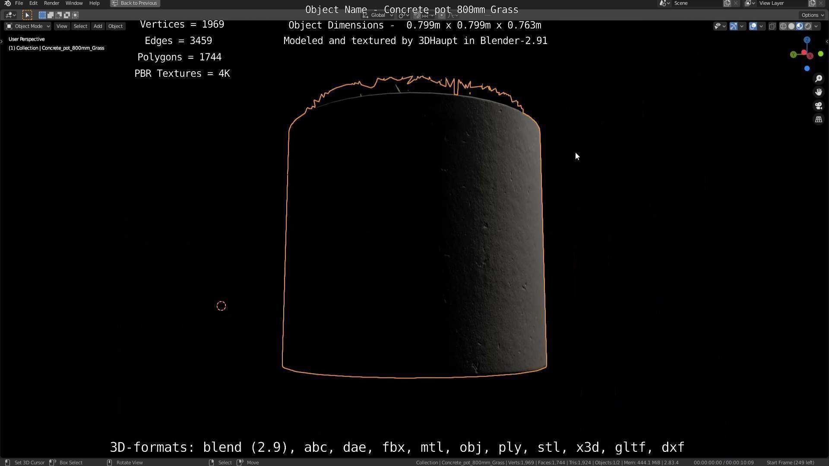Switch perspective/orthographic grid icon
This screenshot has height=466, width=829.
(x=818, y=120)
